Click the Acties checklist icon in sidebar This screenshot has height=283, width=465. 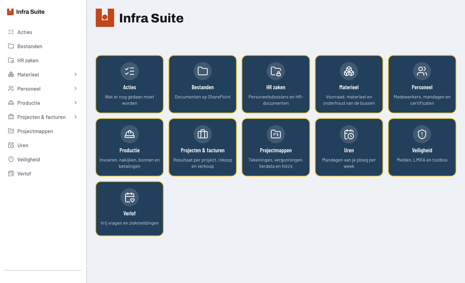coord(11,32)
